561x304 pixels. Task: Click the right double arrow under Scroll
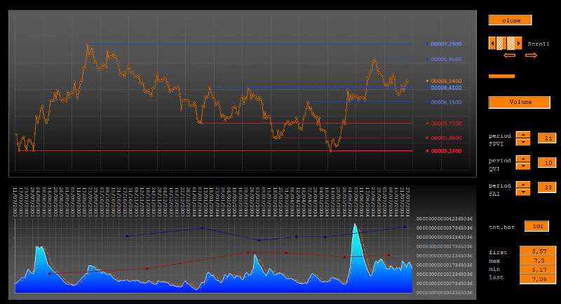click(x=531, y=55)
